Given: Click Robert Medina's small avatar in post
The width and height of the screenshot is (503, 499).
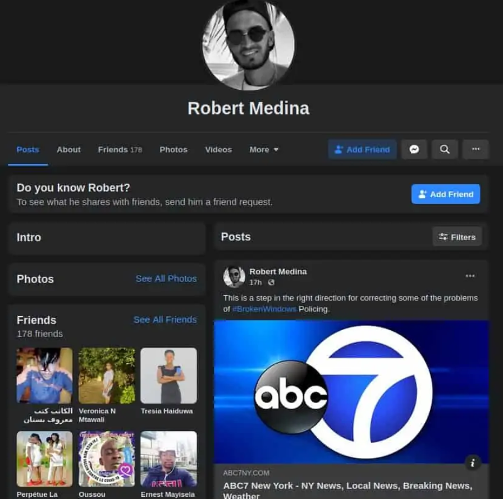Looking at the screenshot, I should tap(234, 277).
